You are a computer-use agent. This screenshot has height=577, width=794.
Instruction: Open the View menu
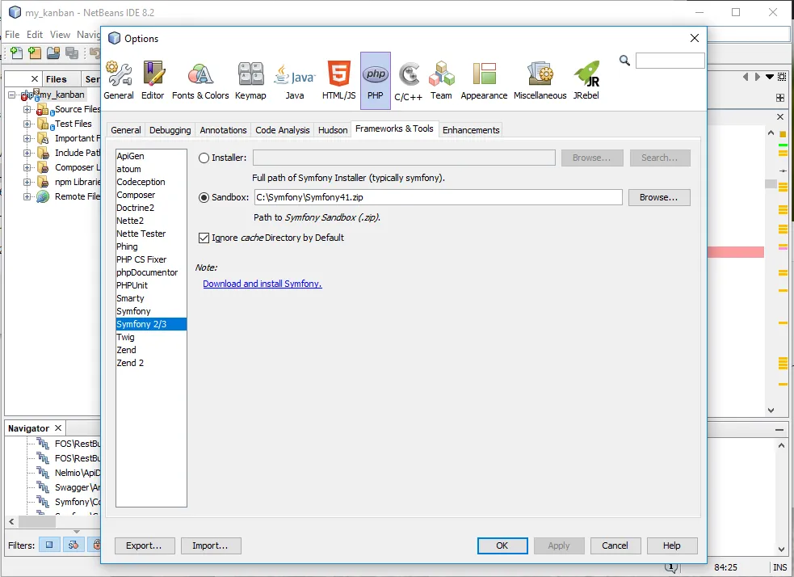tap(60, 35)
